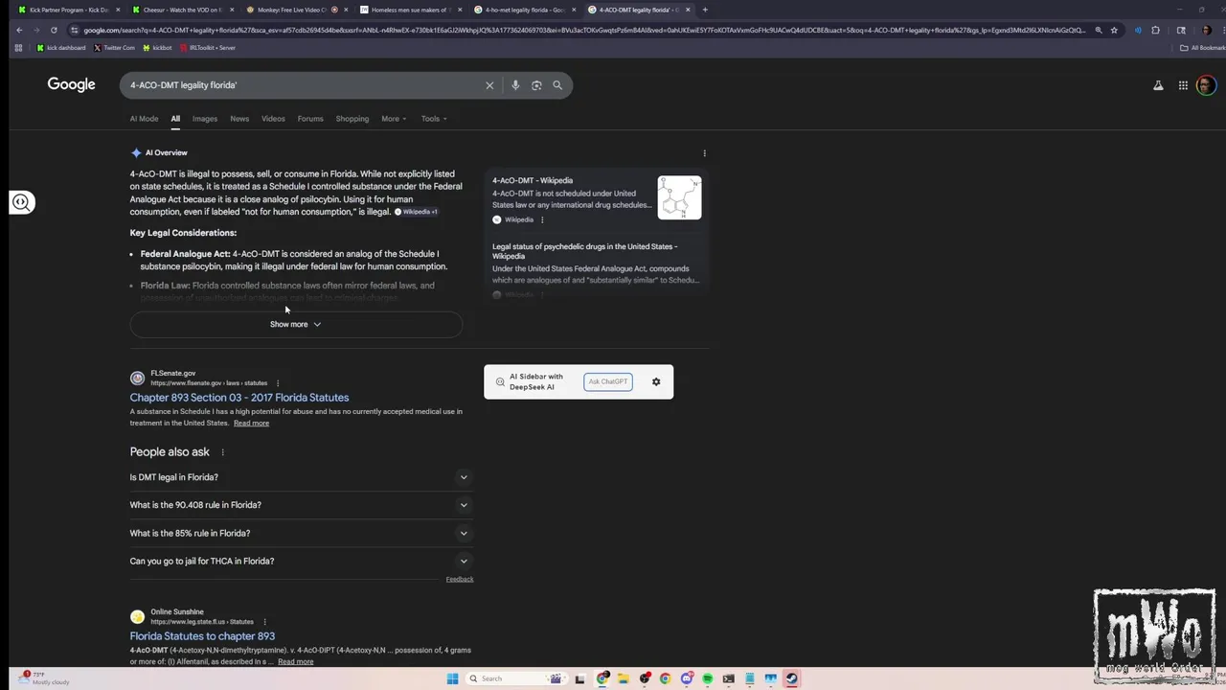Open a new browser tab with plus icon

point(705,10)
